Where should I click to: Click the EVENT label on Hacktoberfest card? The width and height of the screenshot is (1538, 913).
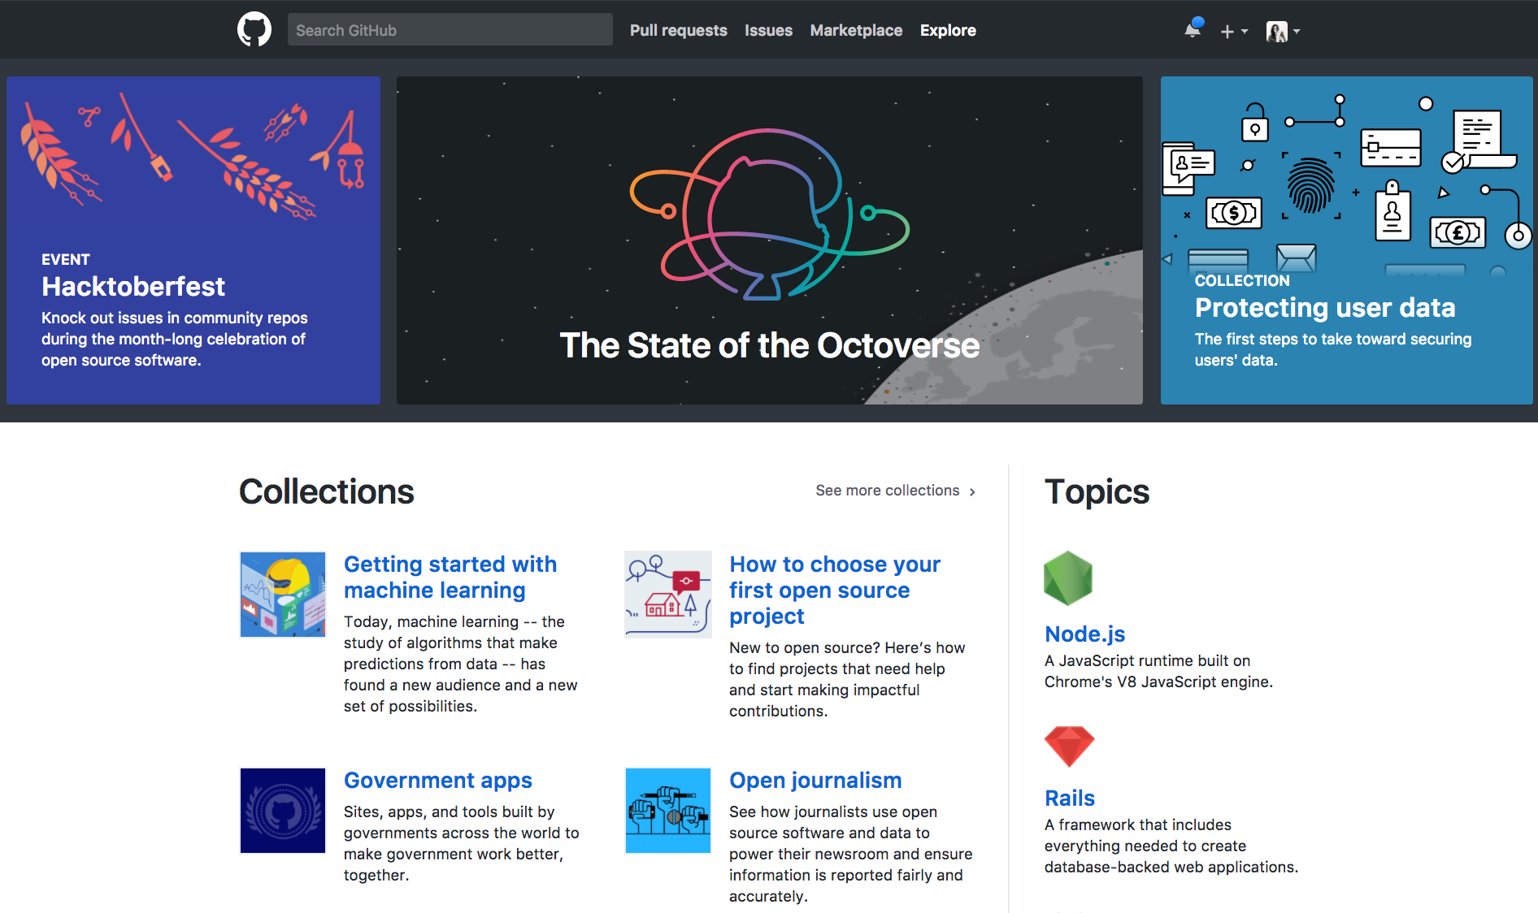(66, 260)
